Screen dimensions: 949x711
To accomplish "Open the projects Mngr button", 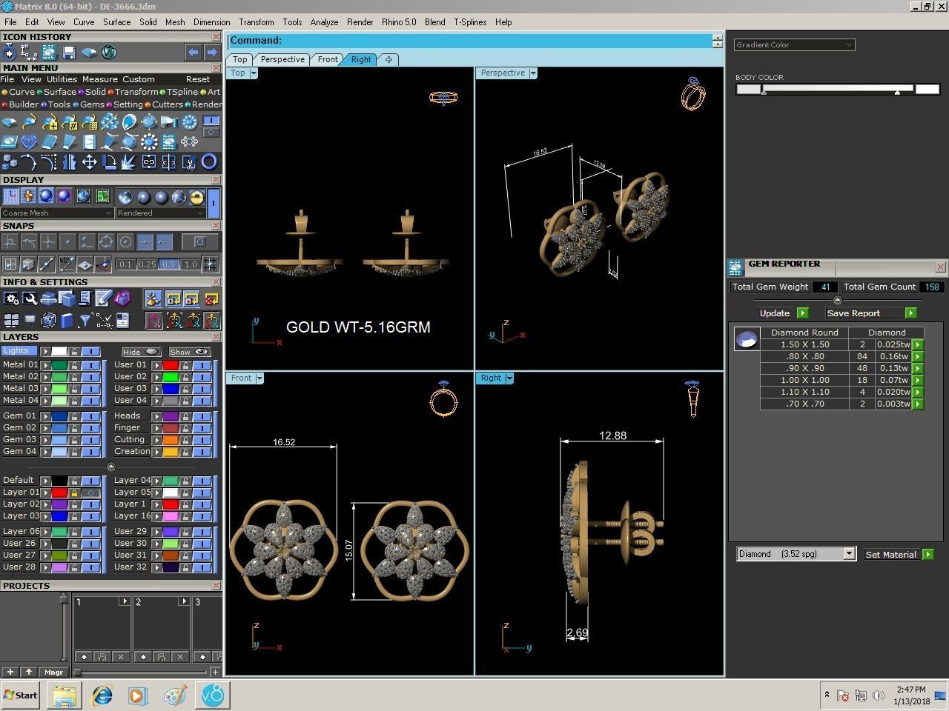I will point(53,672).
